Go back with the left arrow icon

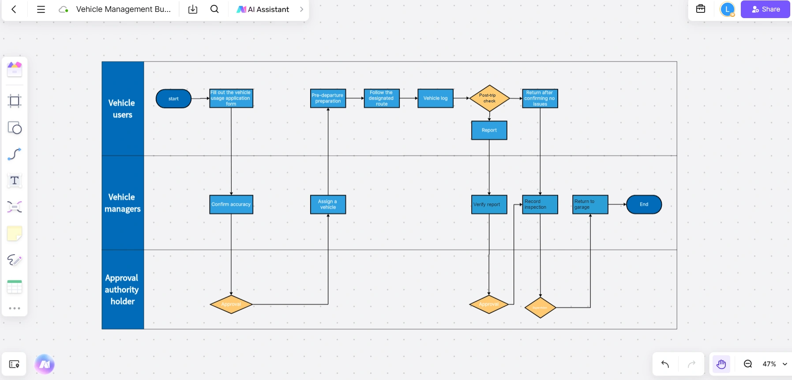(x=14, y=9)
